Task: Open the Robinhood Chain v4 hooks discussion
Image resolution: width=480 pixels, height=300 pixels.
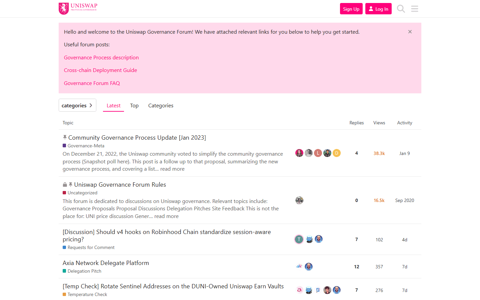Action: [167, 236]
